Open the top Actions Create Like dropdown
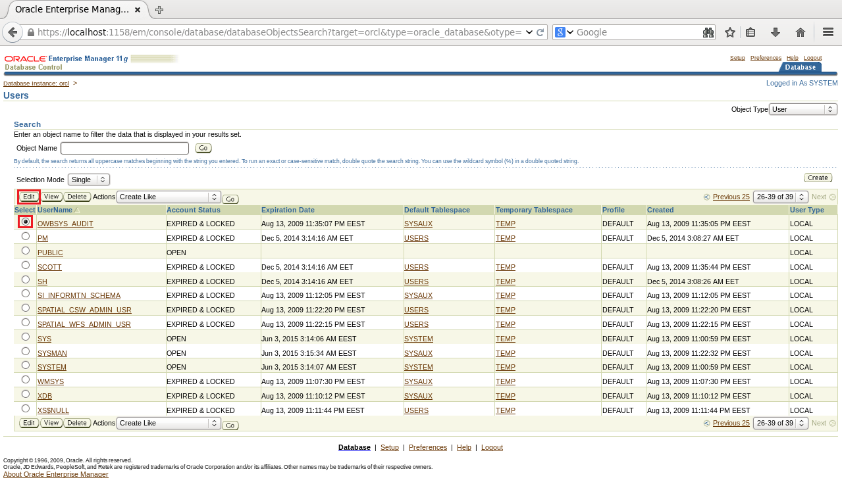Screen dimensions: 842x486 tap(169, 197)
